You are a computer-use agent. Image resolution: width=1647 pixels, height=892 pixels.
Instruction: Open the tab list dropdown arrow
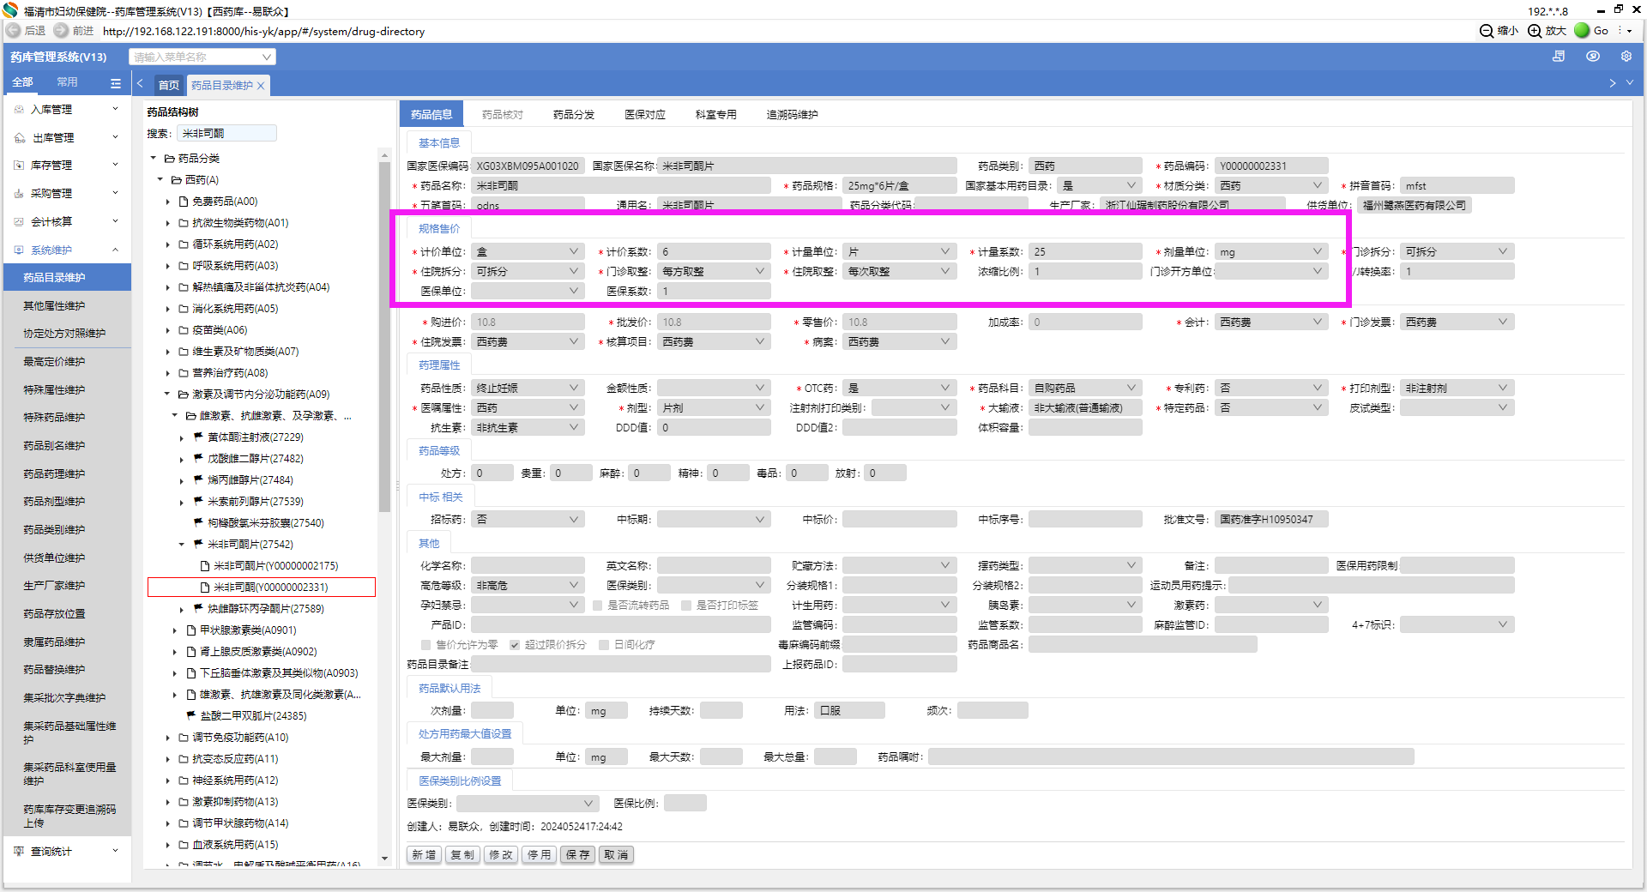click(1630, 83)
